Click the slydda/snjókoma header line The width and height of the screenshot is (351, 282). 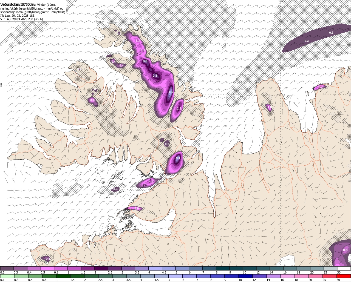click(32, 12)
